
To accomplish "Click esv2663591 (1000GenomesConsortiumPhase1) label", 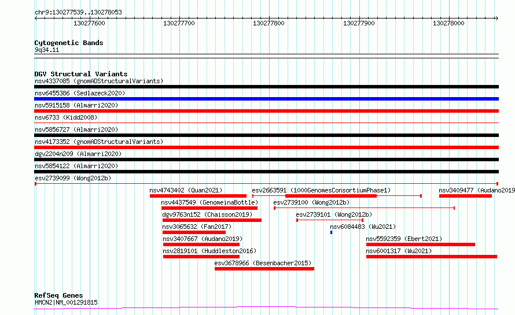I will [321, 190].
